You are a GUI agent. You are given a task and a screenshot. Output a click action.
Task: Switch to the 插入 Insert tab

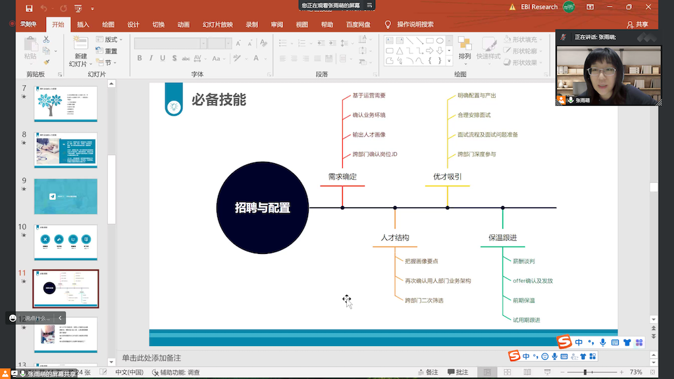click(x=83, y=24)
